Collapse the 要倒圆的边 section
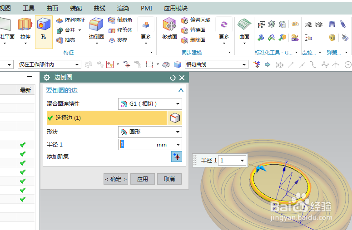 [181, 90]
